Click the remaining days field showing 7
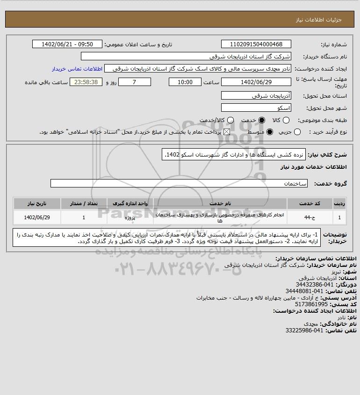This screenshot has width=360, height=395. click(135, 82)
